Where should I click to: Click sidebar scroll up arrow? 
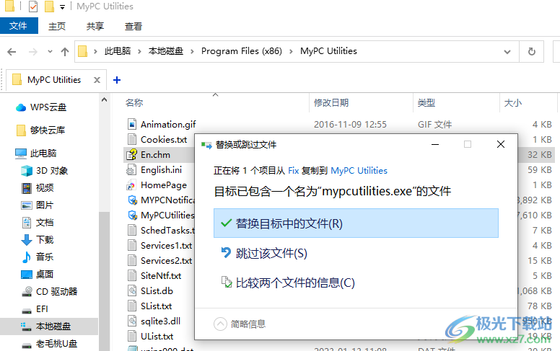tap(104, 100)
